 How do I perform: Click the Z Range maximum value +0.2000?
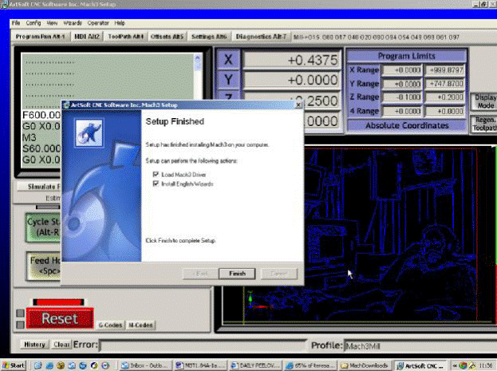click(444, 97)
